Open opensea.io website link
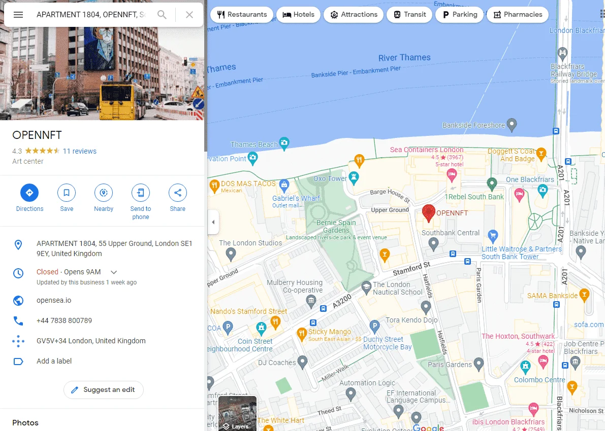 pyautogui.click(x=54, y=300)
